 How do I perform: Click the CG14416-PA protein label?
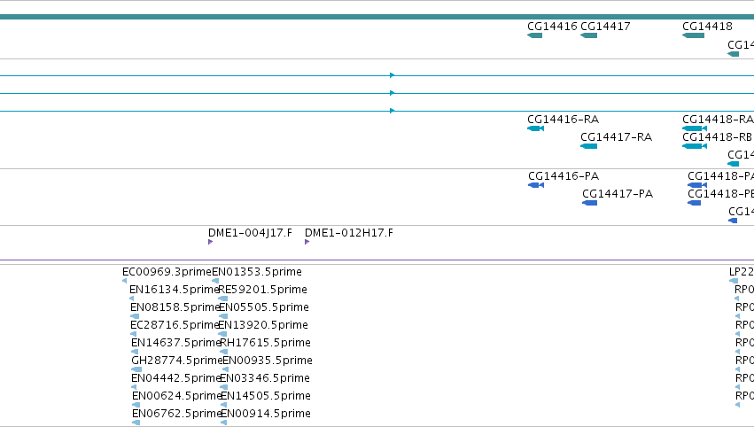(x=564, y=176)
